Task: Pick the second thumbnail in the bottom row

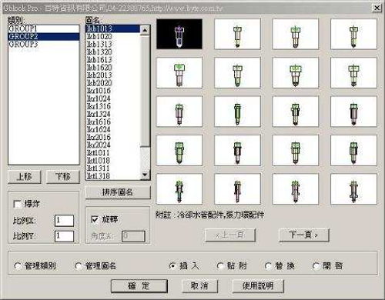Action: [x=237, y=188]
